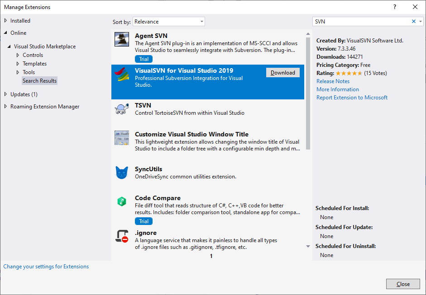Viewport: 426px width, 295px height.
Task: Click the Version 7.3.3.46 text
Action: pos(336,49)
